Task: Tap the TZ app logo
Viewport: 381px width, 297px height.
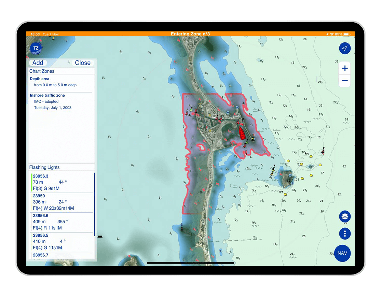Action: click(36, 48)
